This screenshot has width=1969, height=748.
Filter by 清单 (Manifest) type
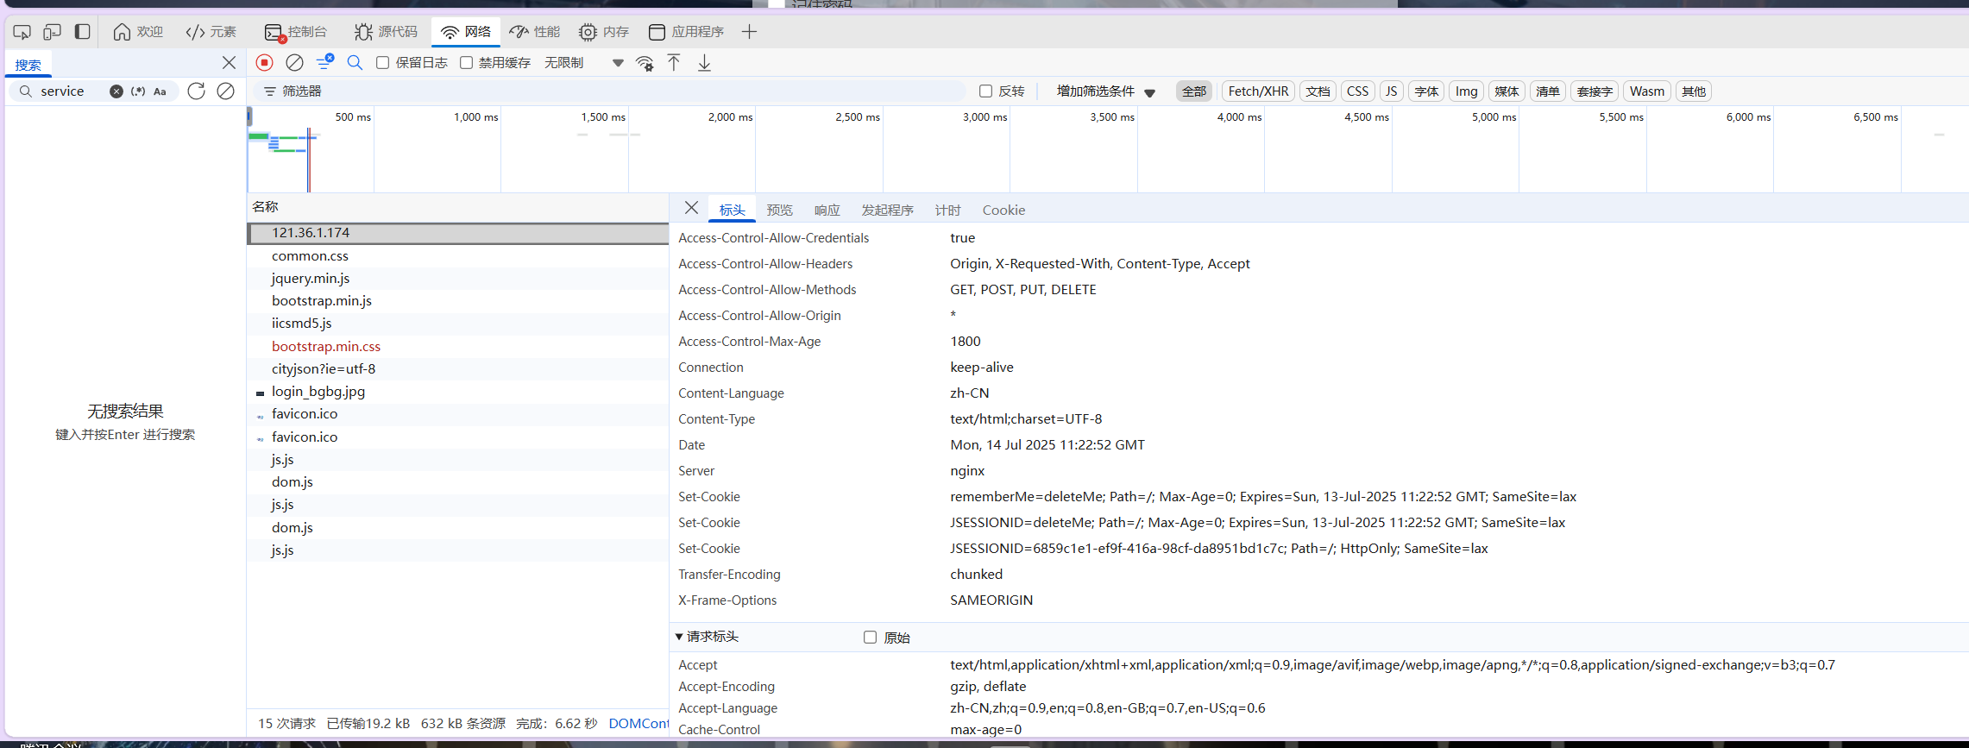pyautogui.click(x=1548, y=91)
